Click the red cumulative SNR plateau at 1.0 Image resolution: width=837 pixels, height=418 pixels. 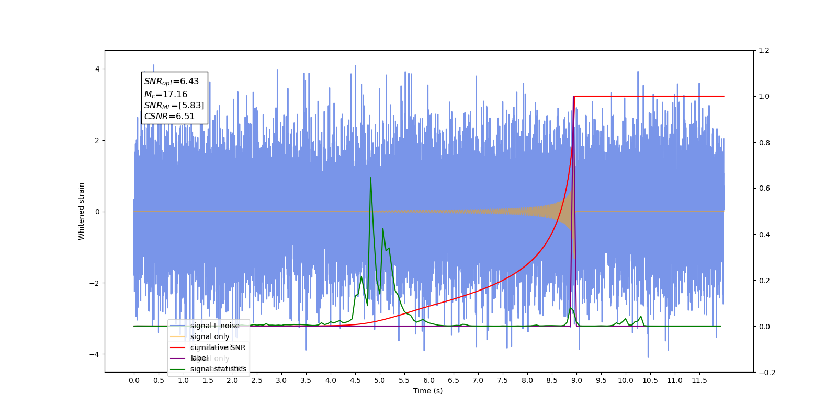[649, 96]
